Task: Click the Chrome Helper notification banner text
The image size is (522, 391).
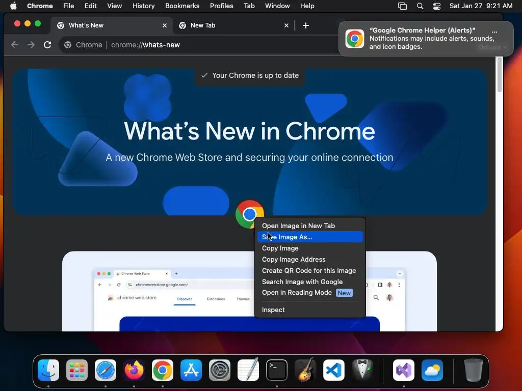Action: pos(431,39)
